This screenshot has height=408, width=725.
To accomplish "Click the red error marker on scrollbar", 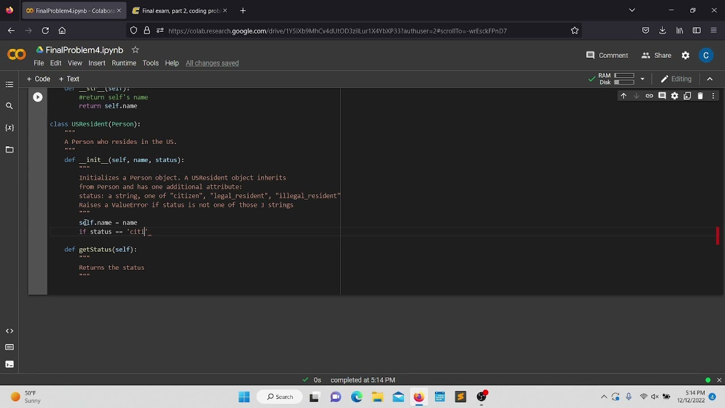I will 717,236.
